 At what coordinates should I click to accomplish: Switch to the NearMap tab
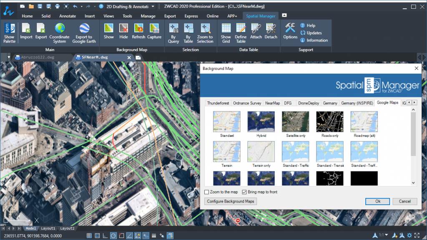point(273,103)
